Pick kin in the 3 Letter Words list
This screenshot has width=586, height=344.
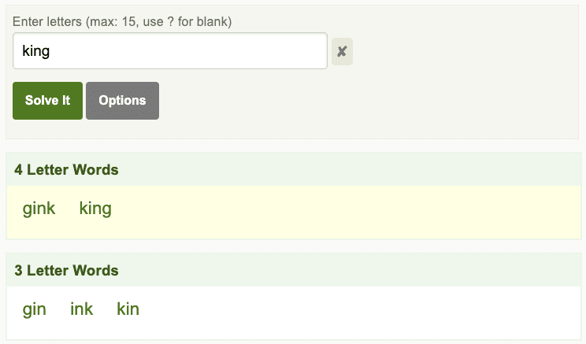pyautogui.click(x=128, y=309)
